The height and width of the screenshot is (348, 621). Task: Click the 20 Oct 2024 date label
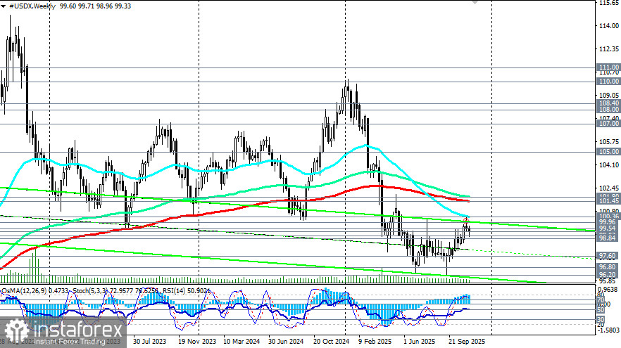(x=331, y=341)
